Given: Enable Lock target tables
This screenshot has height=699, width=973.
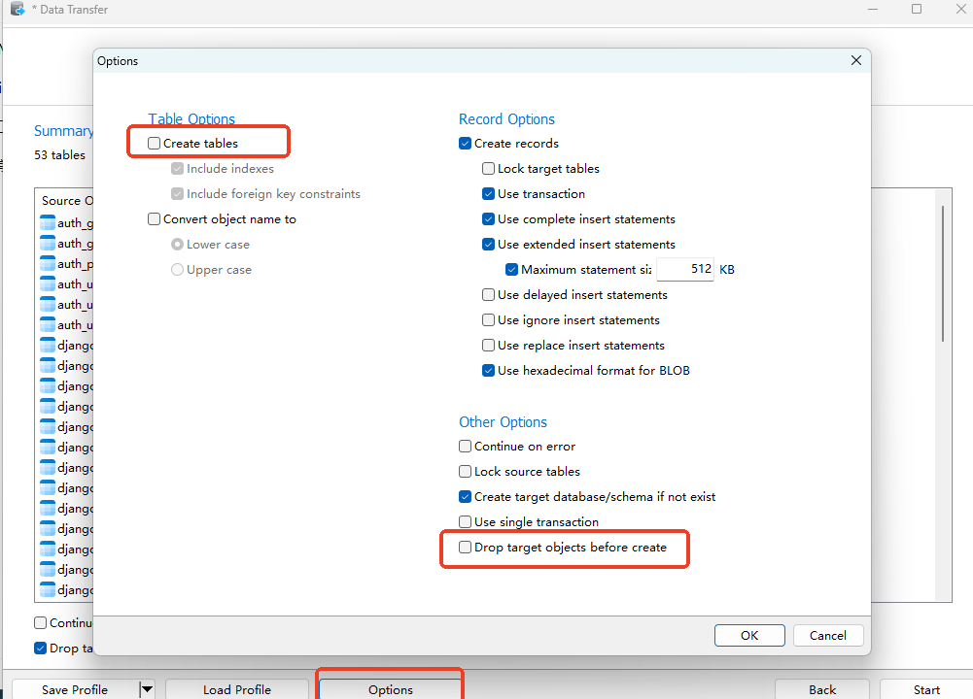Looking at the screenshot, I should click(488, 169).
